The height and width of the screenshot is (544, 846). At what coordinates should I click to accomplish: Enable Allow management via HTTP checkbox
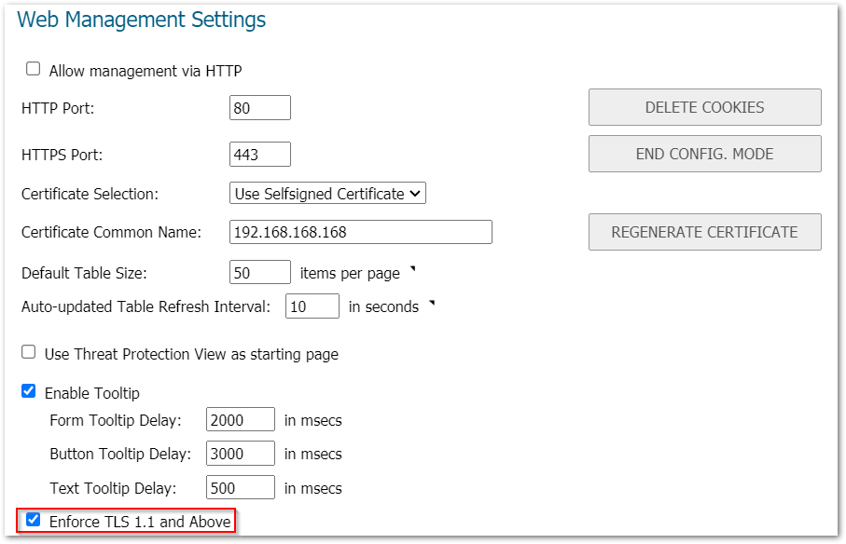pos(34,69)
